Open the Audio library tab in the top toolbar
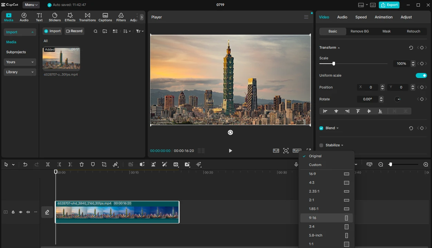 pos(24,17)
